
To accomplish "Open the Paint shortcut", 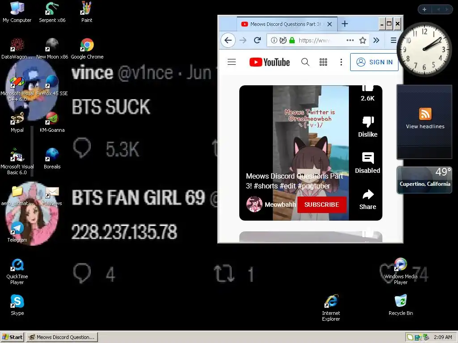I will tap(86, 12).
